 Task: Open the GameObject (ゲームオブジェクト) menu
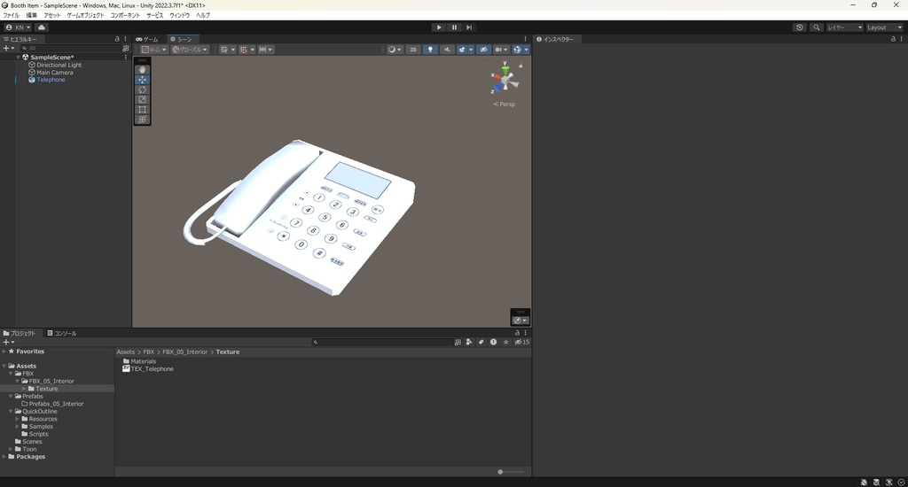click(85, 15)
